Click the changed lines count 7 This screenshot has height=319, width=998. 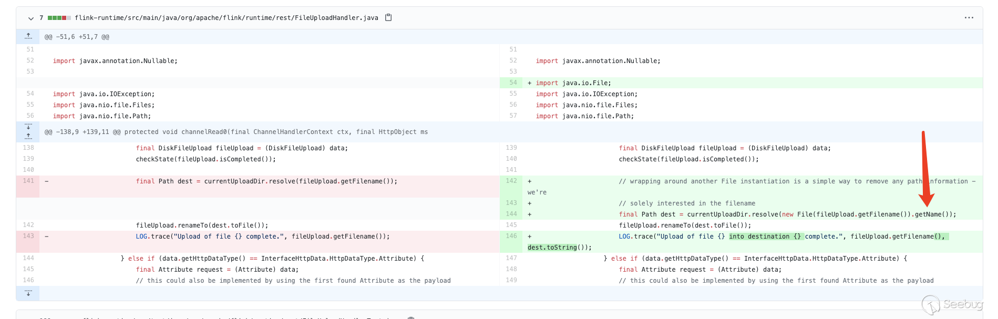coord(42,18)
